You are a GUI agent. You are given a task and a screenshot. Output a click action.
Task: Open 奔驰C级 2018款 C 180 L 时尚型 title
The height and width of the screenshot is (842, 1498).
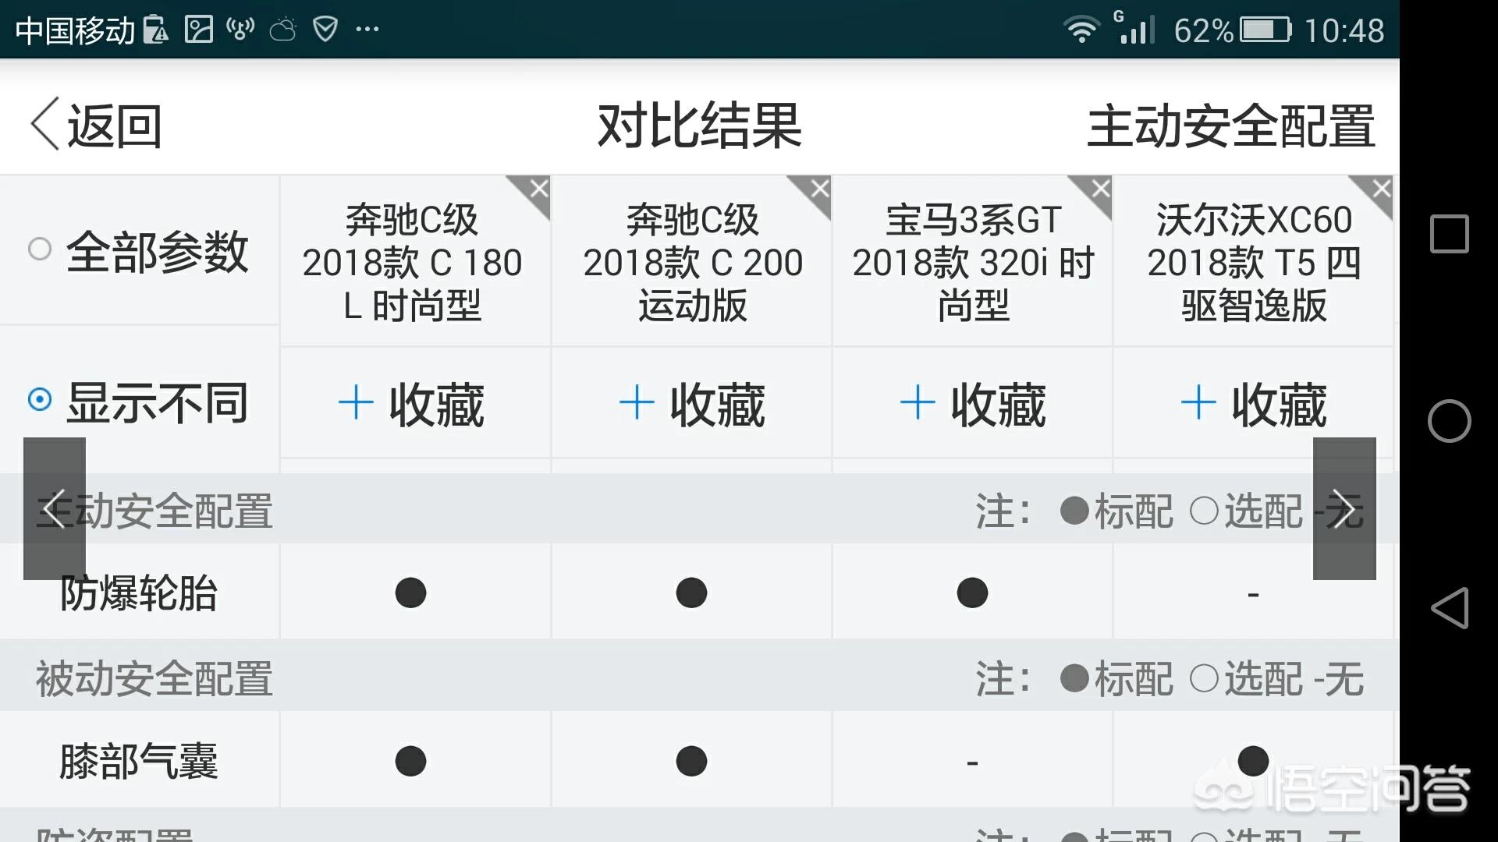coord(412,263)
